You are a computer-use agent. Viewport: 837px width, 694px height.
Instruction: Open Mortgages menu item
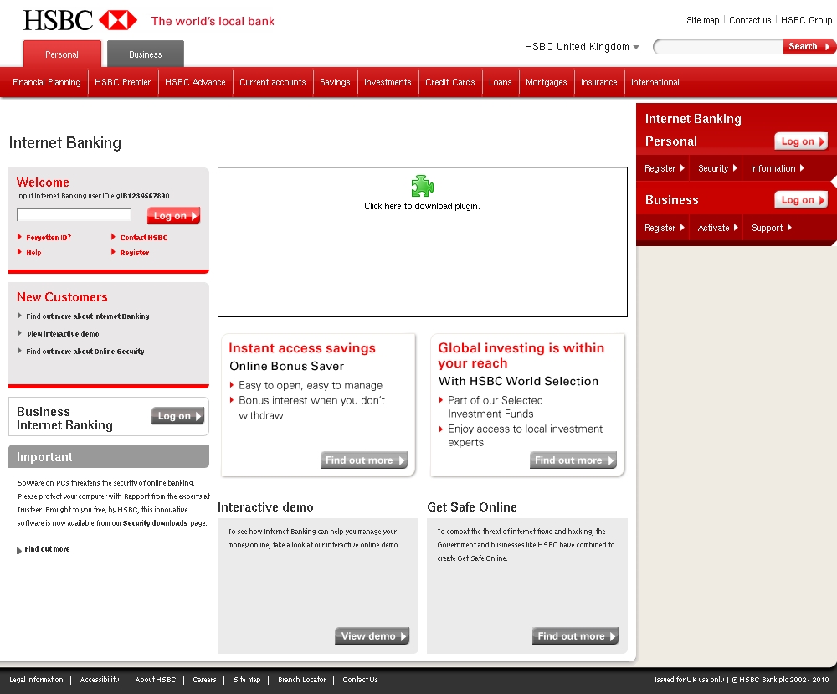coord(546,82)
